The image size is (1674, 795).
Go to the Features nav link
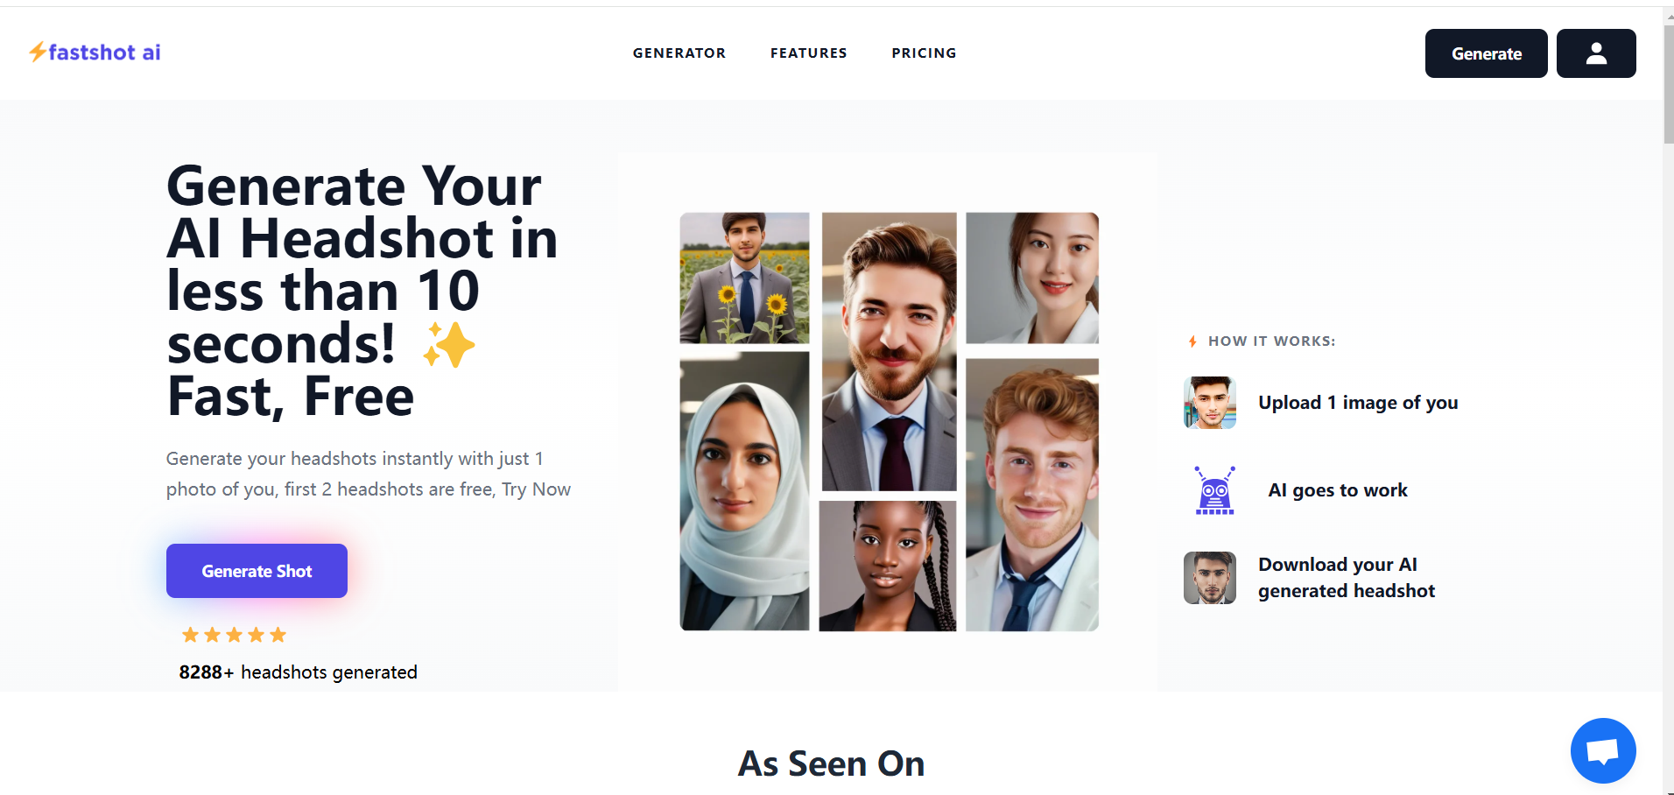(809, 53)
